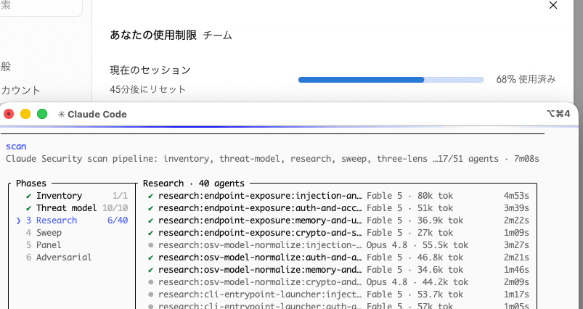
Task: Click gray status dot of cli-entrypoint-launcher:inject row
Action: (150, 294)
